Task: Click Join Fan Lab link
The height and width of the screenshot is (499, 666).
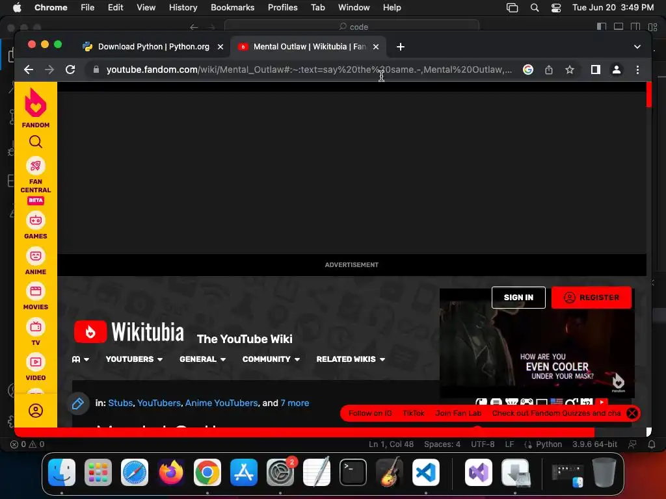Action: point(459,413)
